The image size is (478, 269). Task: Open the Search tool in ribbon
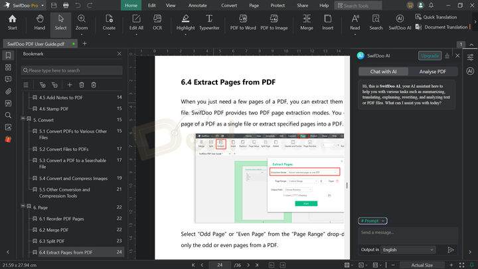pyautogui.click(x=376, y=23)
